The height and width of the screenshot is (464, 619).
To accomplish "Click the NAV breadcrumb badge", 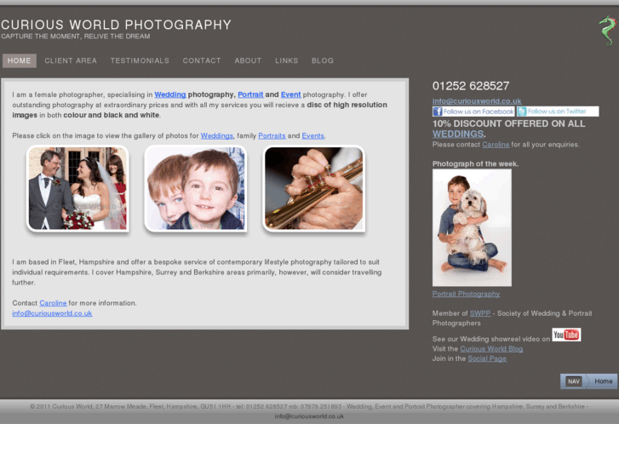I will tap(574, 381).
